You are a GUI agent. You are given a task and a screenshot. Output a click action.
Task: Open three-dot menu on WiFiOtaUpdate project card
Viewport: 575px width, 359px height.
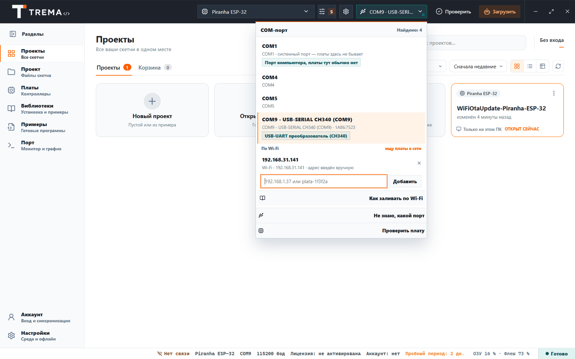tap(553, 93)
